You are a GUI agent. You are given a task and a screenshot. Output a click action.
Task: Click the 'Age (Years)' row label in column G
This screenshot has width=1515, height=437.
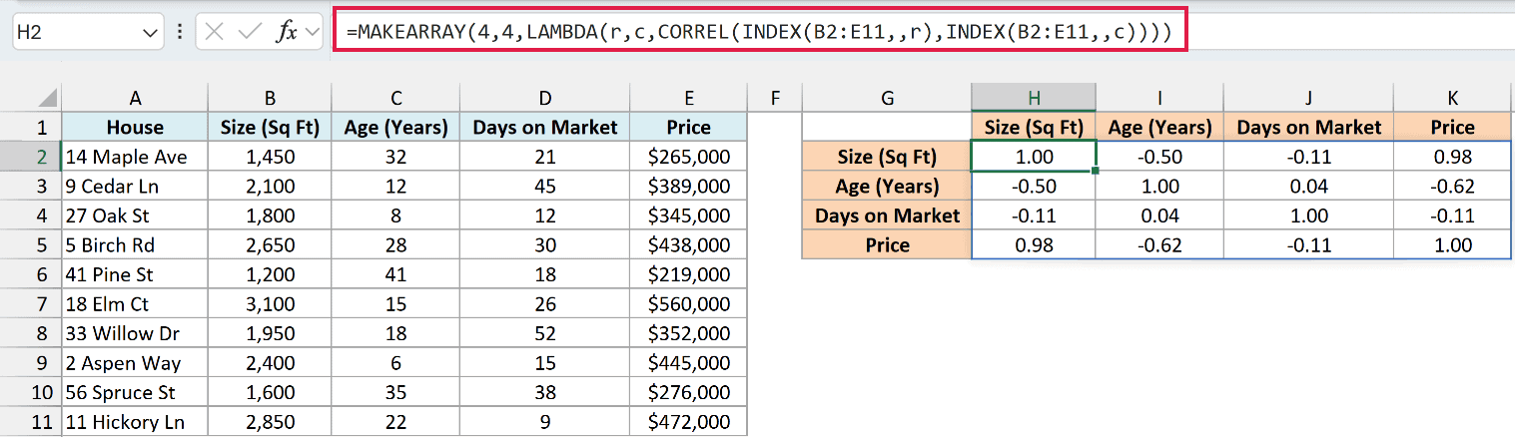pos(887,186)
